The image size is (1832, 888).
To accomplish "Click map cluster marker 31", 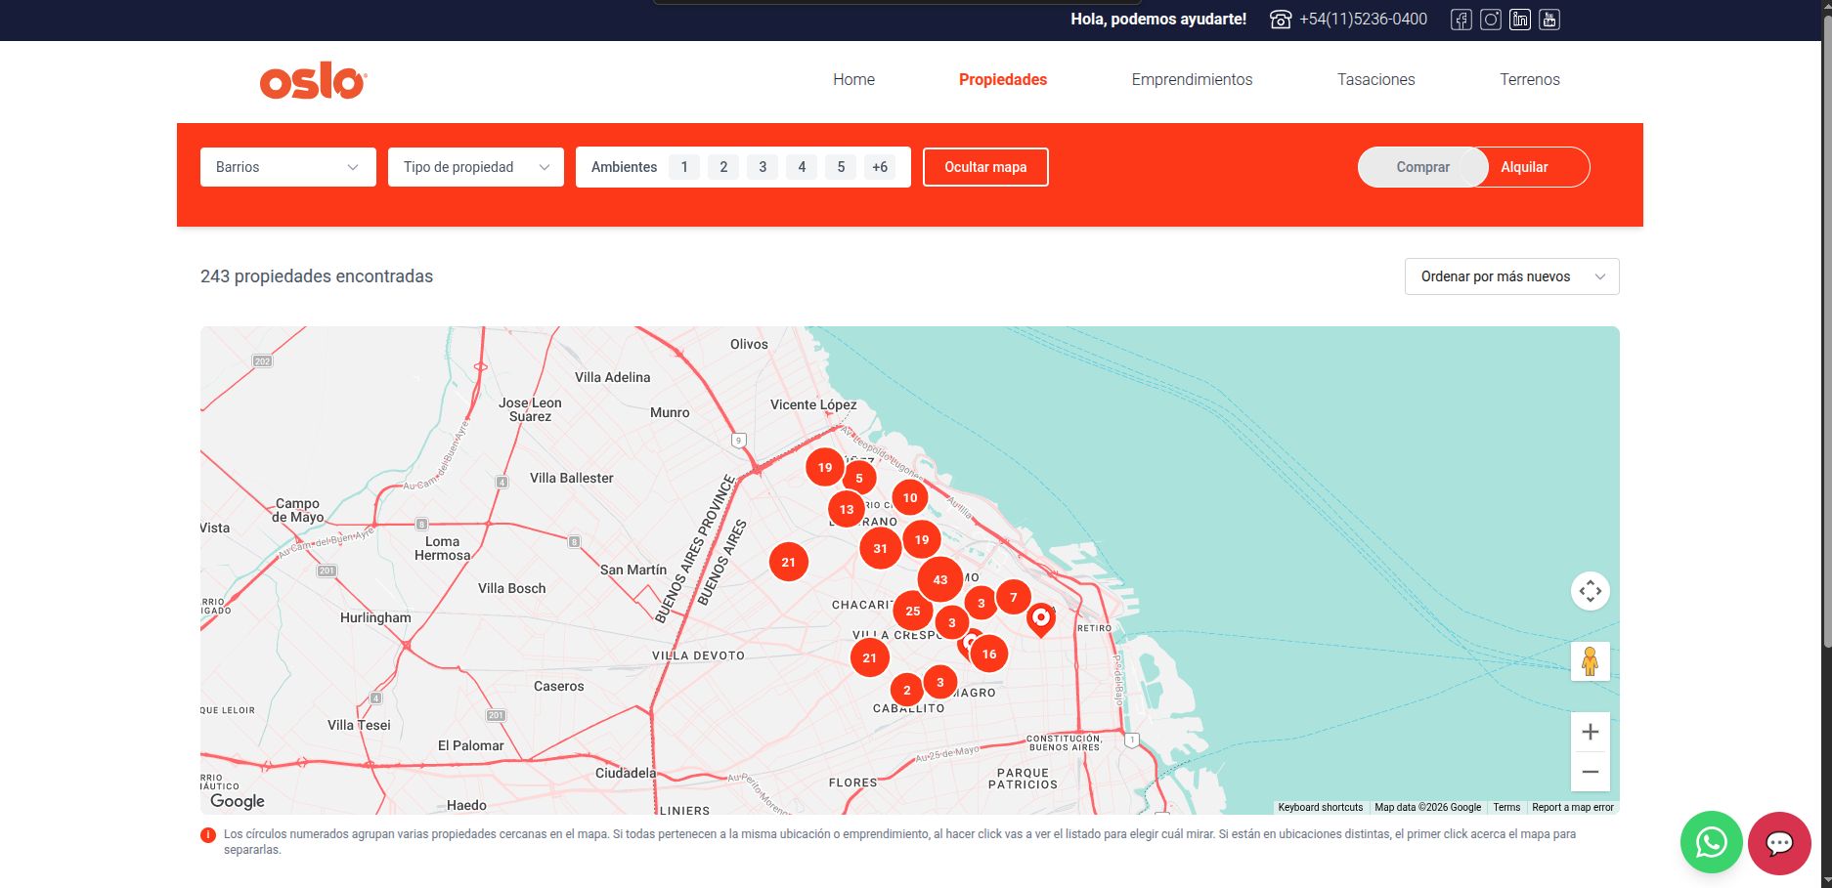I will [x=881, y=548].
